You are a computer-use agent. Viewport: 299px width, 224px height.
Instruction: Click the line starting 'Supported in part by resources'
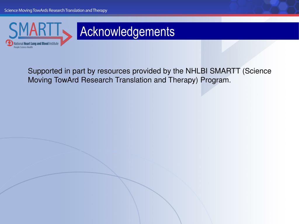149,71
